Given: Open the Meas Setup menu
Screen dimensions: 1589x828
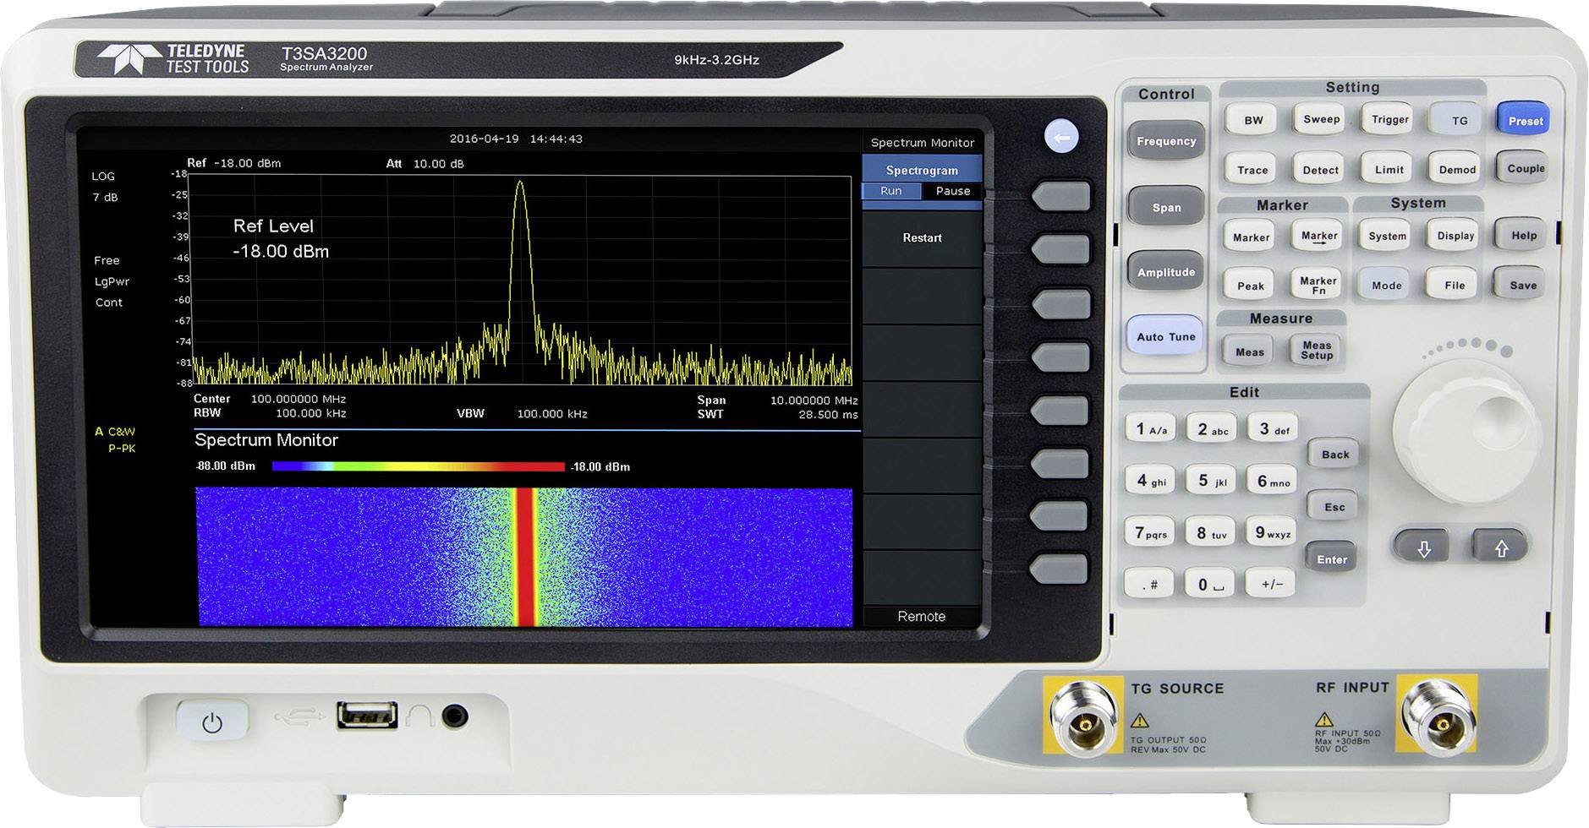Looking at the screenshot, I should tap(1316, 349).
